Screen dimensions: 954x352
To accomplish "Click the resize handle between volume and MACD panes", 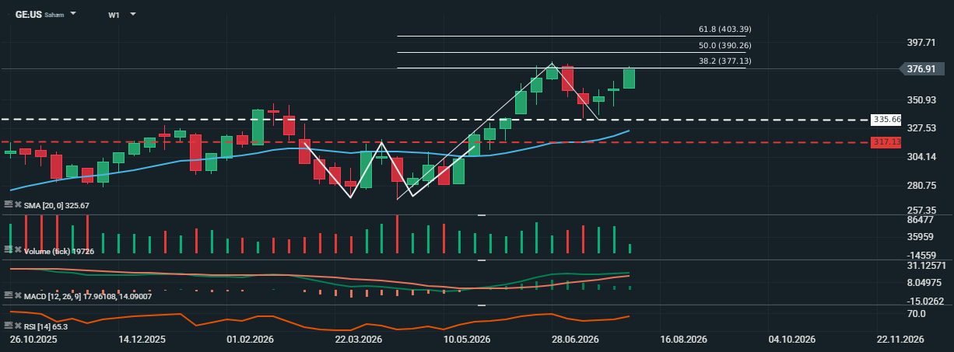I will pyautogui.click(x=481, y=260).
